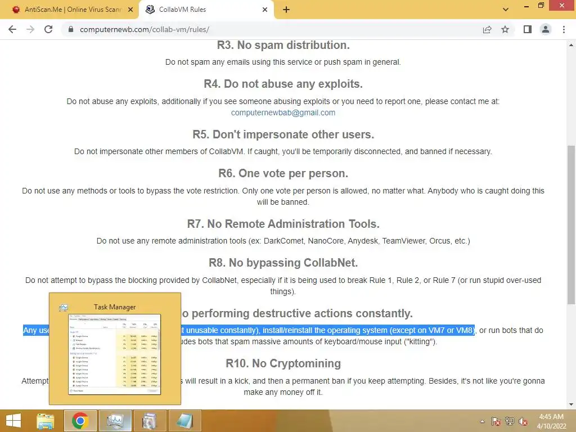Screen dimensions: 576x432
Task: Click the Task Manager preview thumbnail
Action: click(115, 354)
